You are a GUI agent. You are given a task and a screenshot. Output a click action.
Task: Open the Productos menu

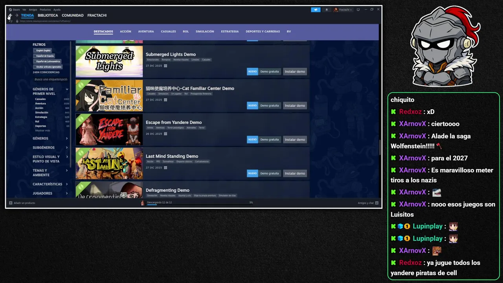point(45,9)
